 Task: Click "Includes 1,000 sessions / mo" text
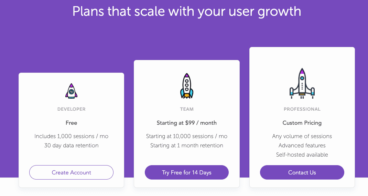click(x=71, y=136)
